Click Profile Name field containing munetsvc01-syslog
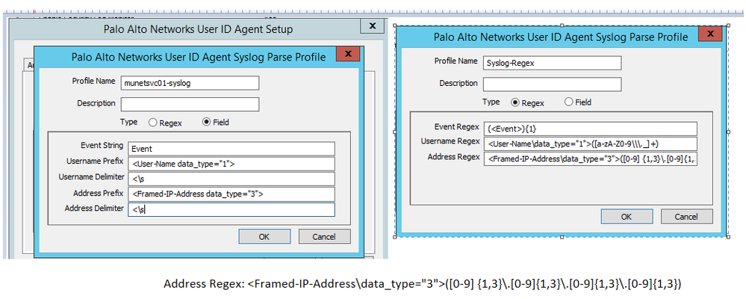 pyautogui.click(x=190, y=83)
